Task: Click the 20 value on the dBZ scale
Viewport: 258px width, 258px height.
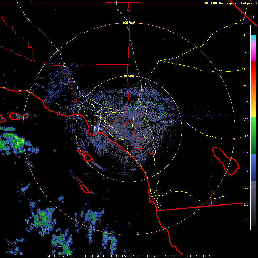Action: pyautogui.click(x=246, y=137)
